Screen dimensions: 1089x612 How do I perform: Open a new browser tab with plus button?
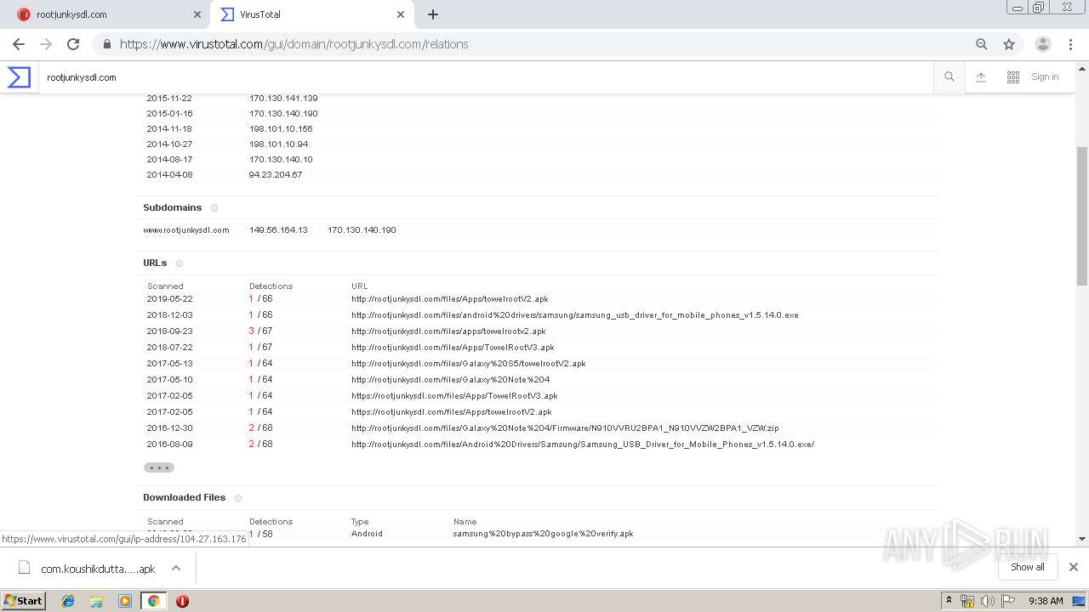point(433,14)
